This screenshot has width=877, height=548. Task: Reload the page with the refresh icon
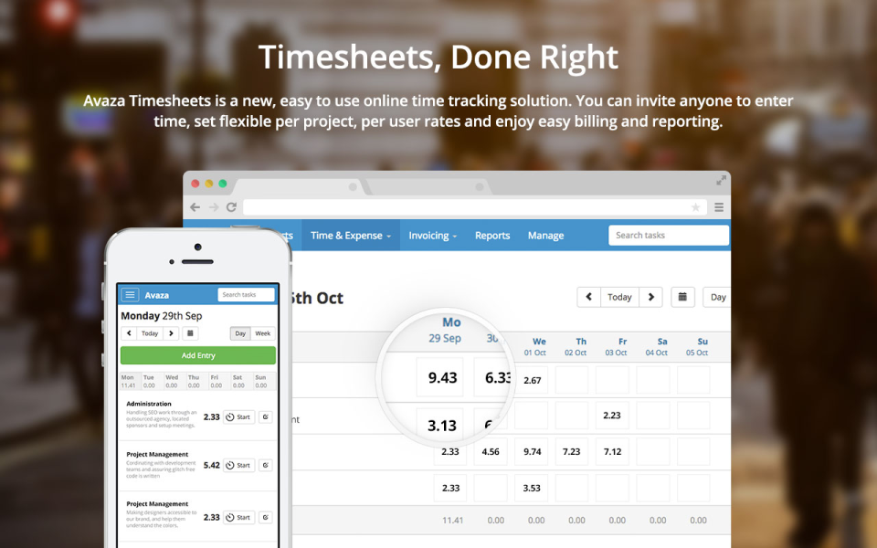click(231, 207)
